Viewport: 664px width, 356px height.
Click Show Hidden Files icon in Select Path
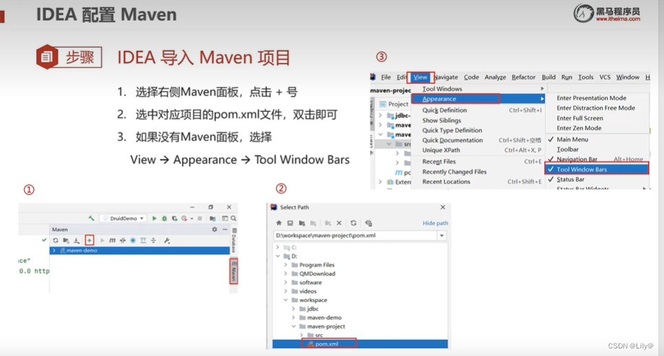(x=368, y=223)
